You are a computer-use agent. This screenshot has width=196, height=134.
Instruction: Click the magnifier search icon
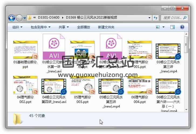(x=185, y=18)
